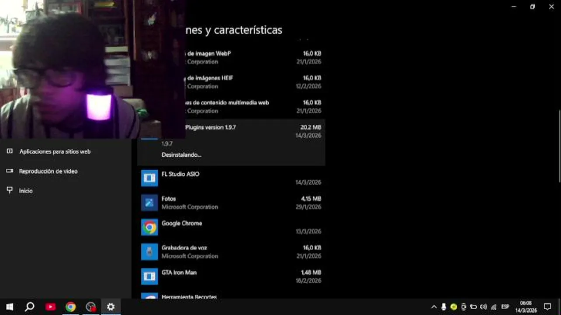
Task: Click the settings page title heading
Action: tap(234, 30)
